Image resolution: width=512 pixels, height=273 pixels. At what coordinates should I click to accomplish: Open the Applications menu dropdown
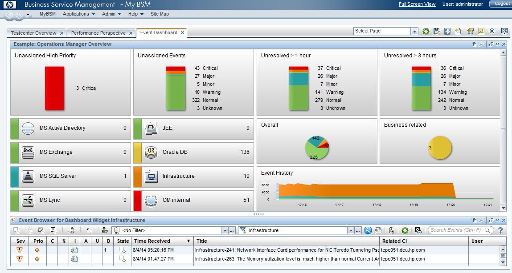79,14
